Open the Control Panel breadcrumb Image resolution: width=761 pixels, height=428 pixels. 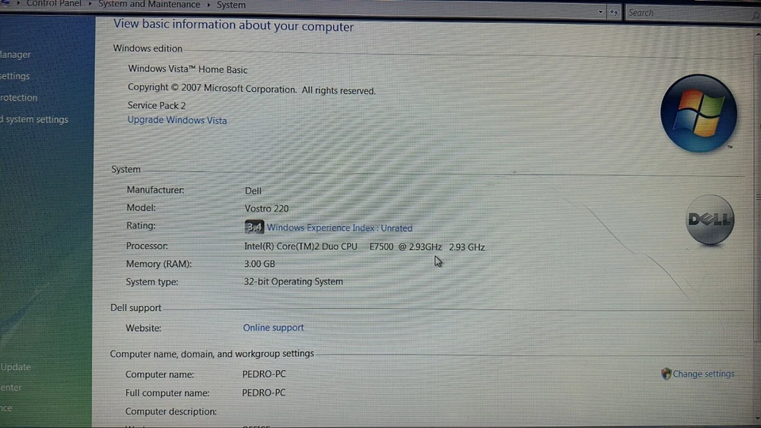pyautogui.click(x=54, y=4)
